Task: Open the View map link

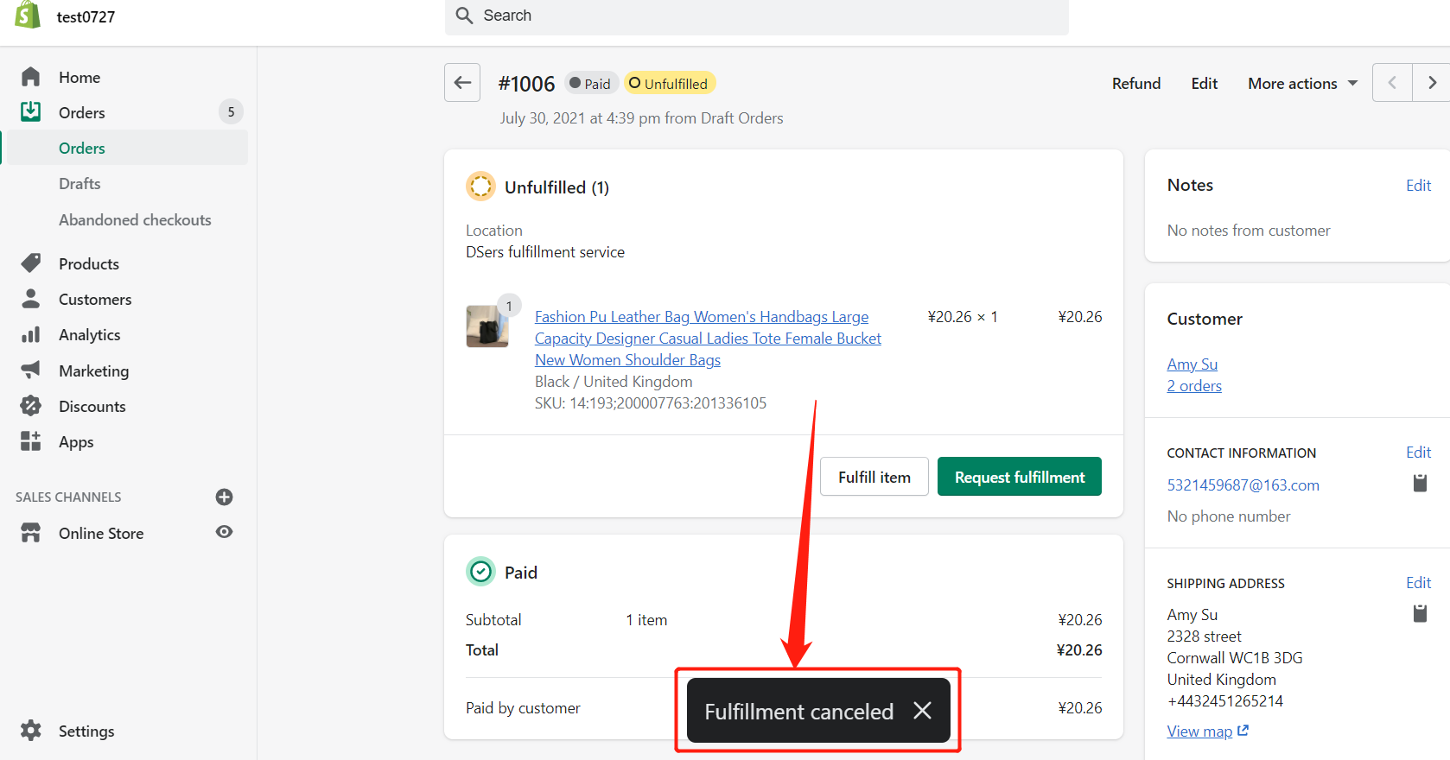Action: click(x=1199, y=731)
